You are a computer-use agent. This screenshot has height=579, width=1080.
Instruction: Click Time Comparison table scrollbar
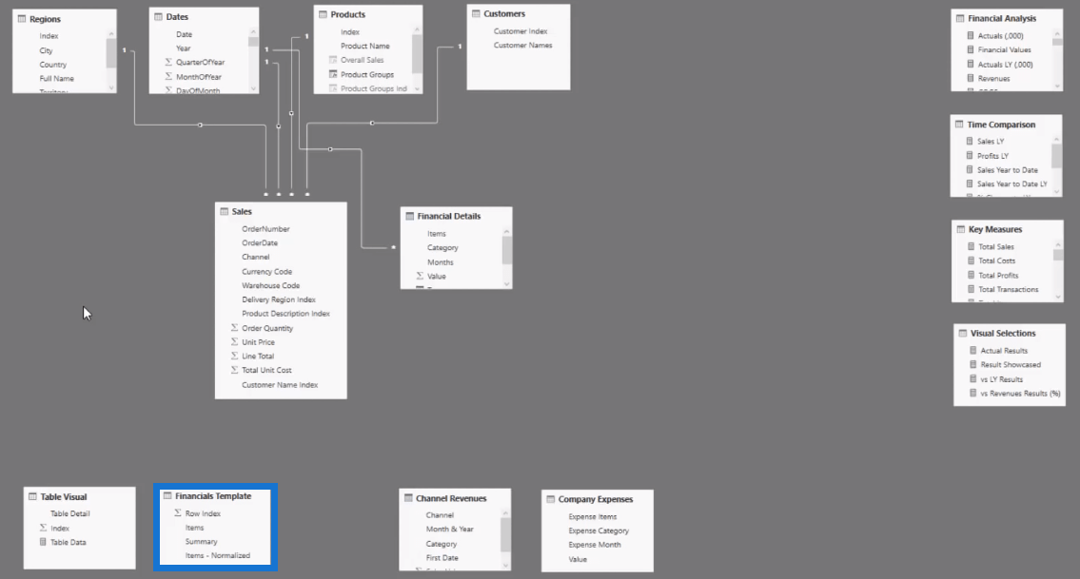1056,156
